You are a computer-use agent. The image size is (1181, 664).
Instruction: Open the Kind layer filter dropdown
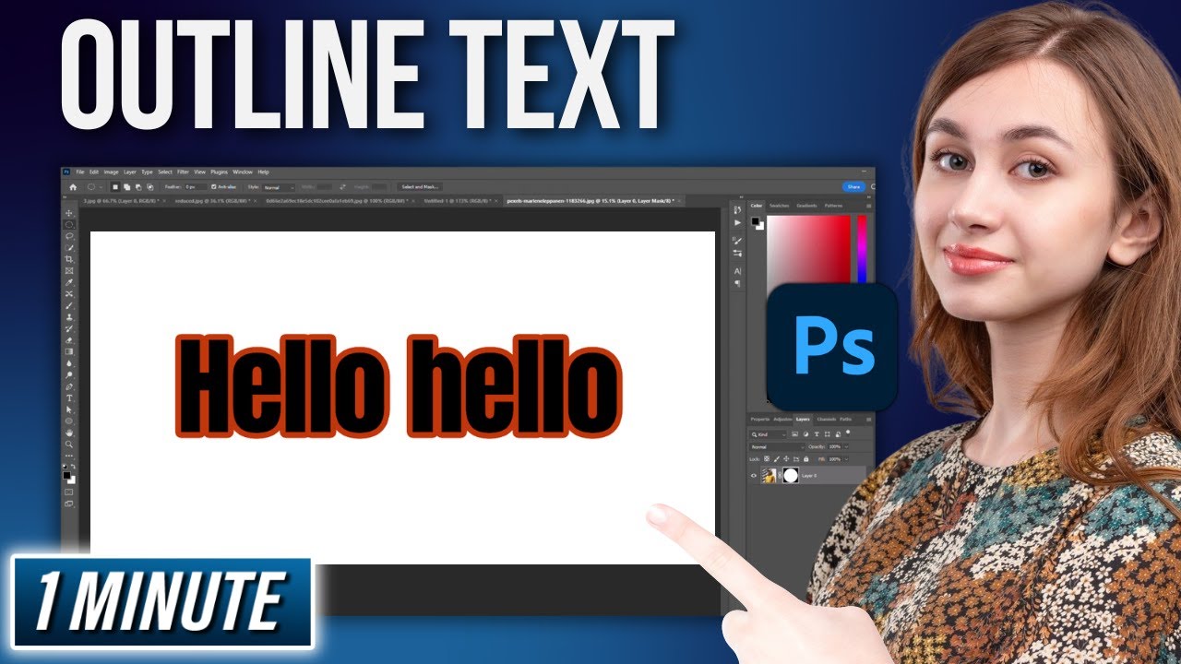768,434
